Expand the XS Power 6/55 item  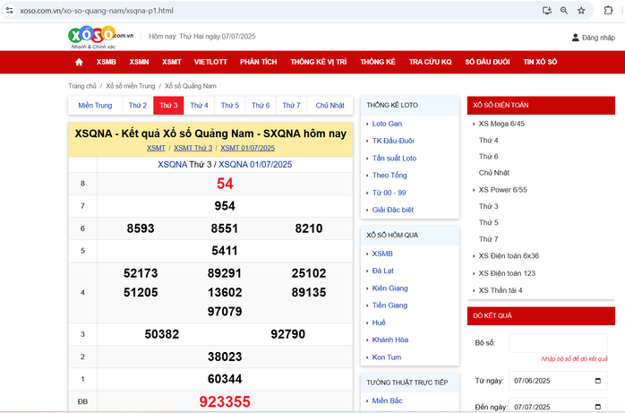(501, 190)
